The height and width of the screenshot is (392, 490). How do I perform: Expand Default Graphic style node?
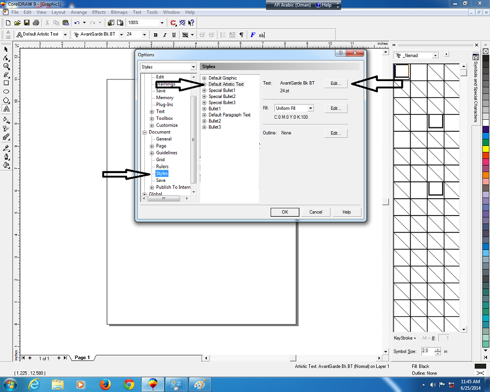click(204, 78)
